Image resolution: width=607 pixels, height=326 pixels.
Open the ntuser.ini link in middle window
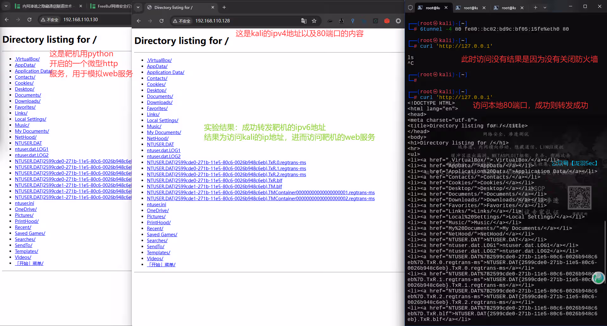156,205
